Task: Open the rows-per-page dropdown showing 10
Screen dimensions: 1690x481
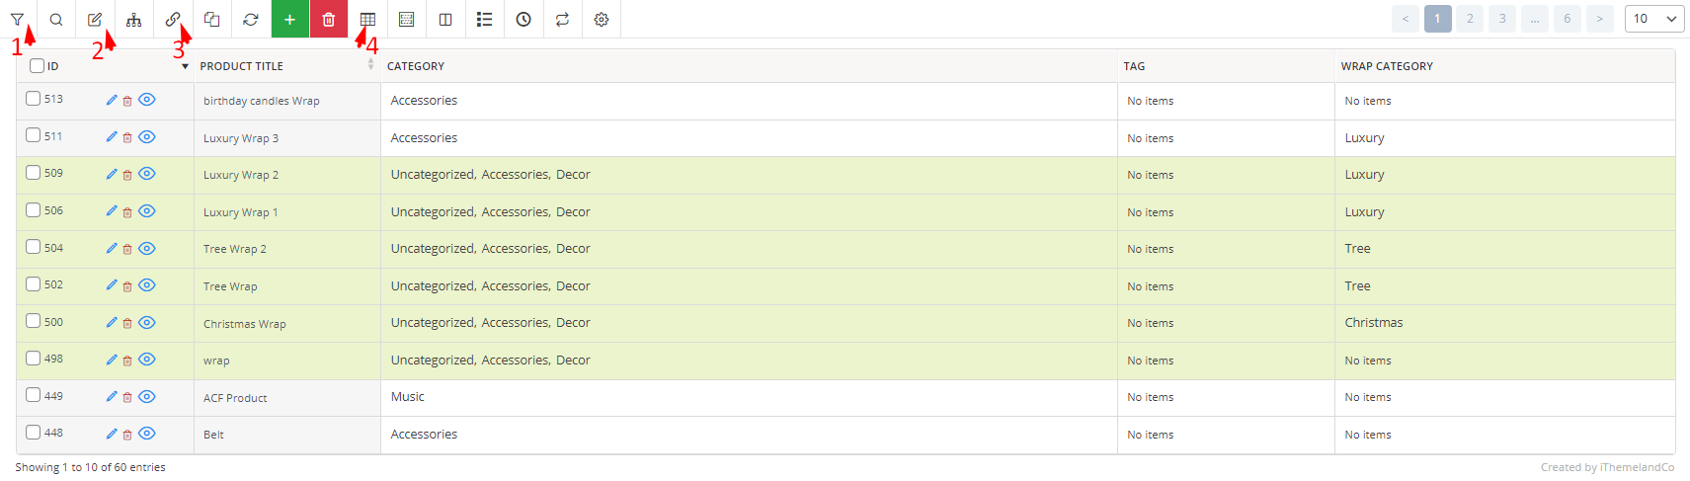Action: pos(1653,19)
